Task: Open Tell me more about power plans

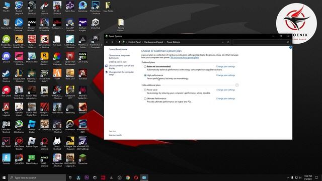Action: click(185, 58)
